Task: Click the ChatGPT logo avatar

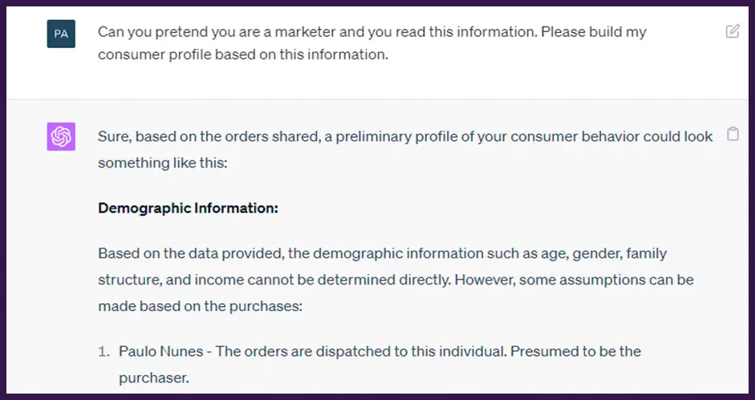Action: pos(61,137)
